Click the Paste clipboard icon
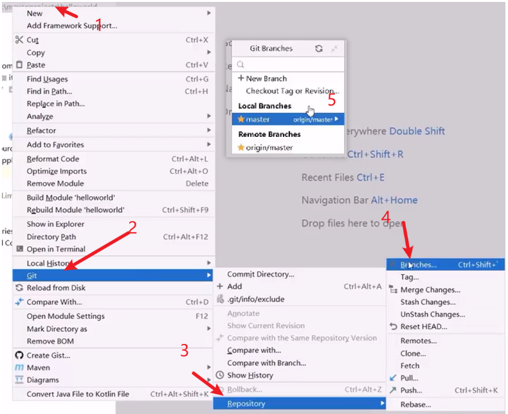The image size is (508, 414). coord(19,65)
